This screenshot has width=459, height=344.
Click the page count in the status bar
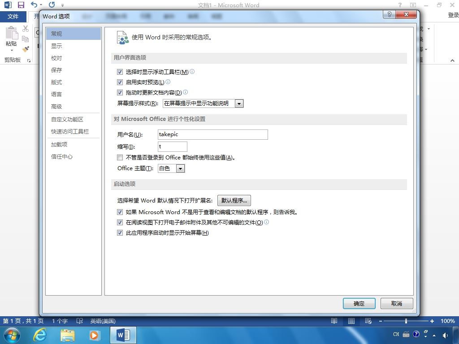[23, 321]
